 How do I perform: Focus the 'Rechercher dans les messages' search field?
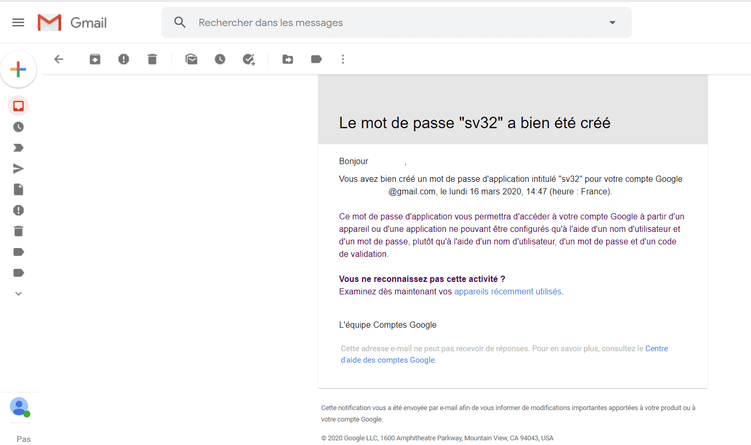396,22
